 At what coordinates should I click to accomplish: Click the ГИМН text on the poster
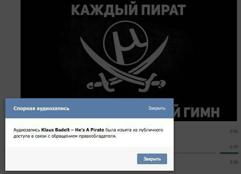(202, 112)
